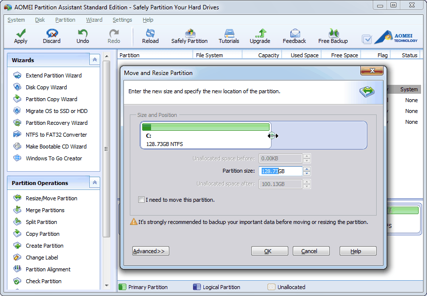Toggle the checkbox icon beside the AOMEI logo
Screen dimensions: 427x296
pyautogui.click(x=367, y=39)
